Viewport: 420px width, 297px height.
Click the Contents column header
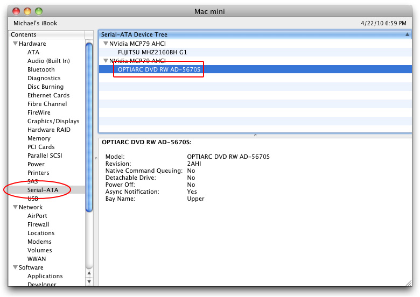[47, 34]
